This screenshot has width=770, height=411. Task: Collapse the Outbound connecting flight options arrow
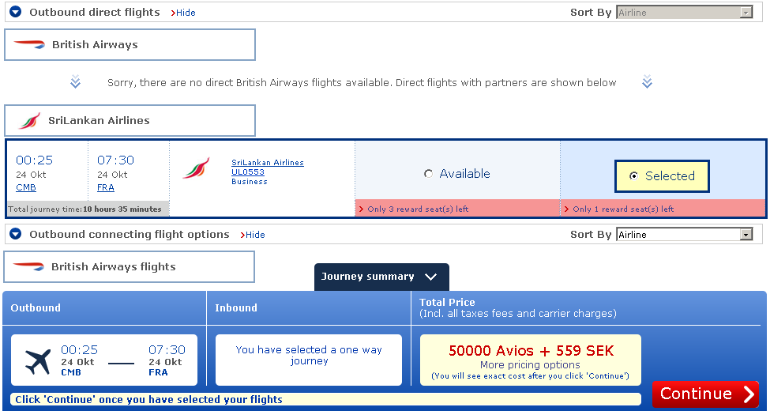(15, 235)
